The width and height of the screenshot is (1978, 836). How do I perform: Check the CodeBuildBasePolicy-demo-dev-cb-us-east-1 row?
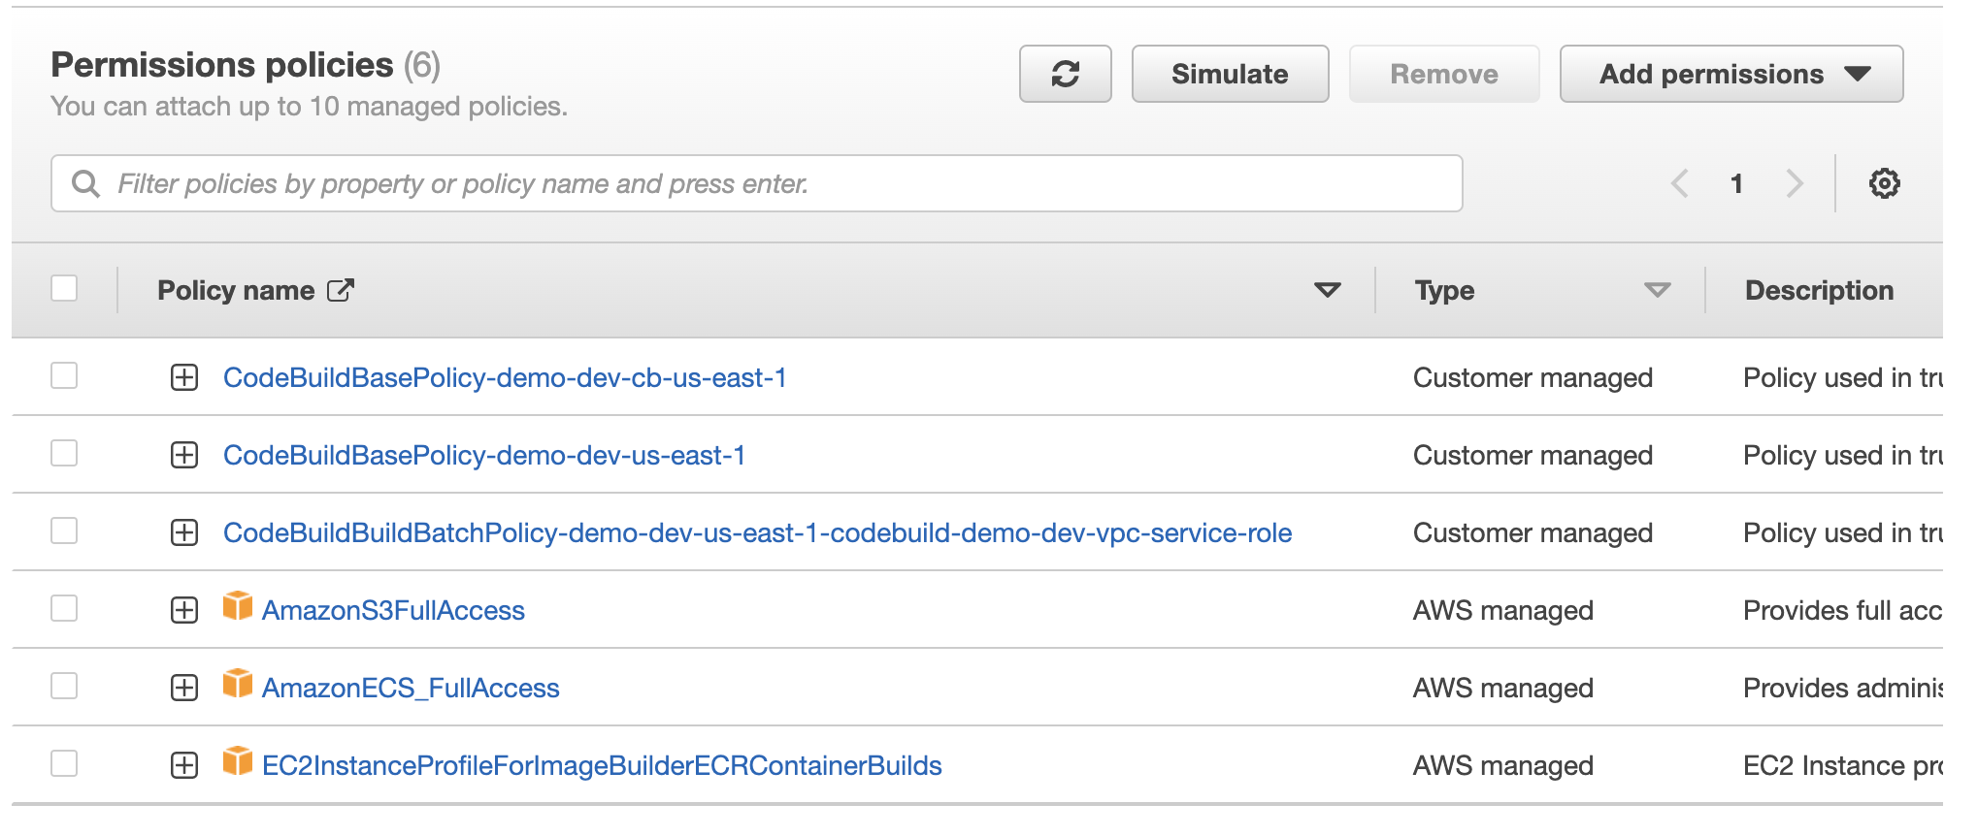[64, 376]
